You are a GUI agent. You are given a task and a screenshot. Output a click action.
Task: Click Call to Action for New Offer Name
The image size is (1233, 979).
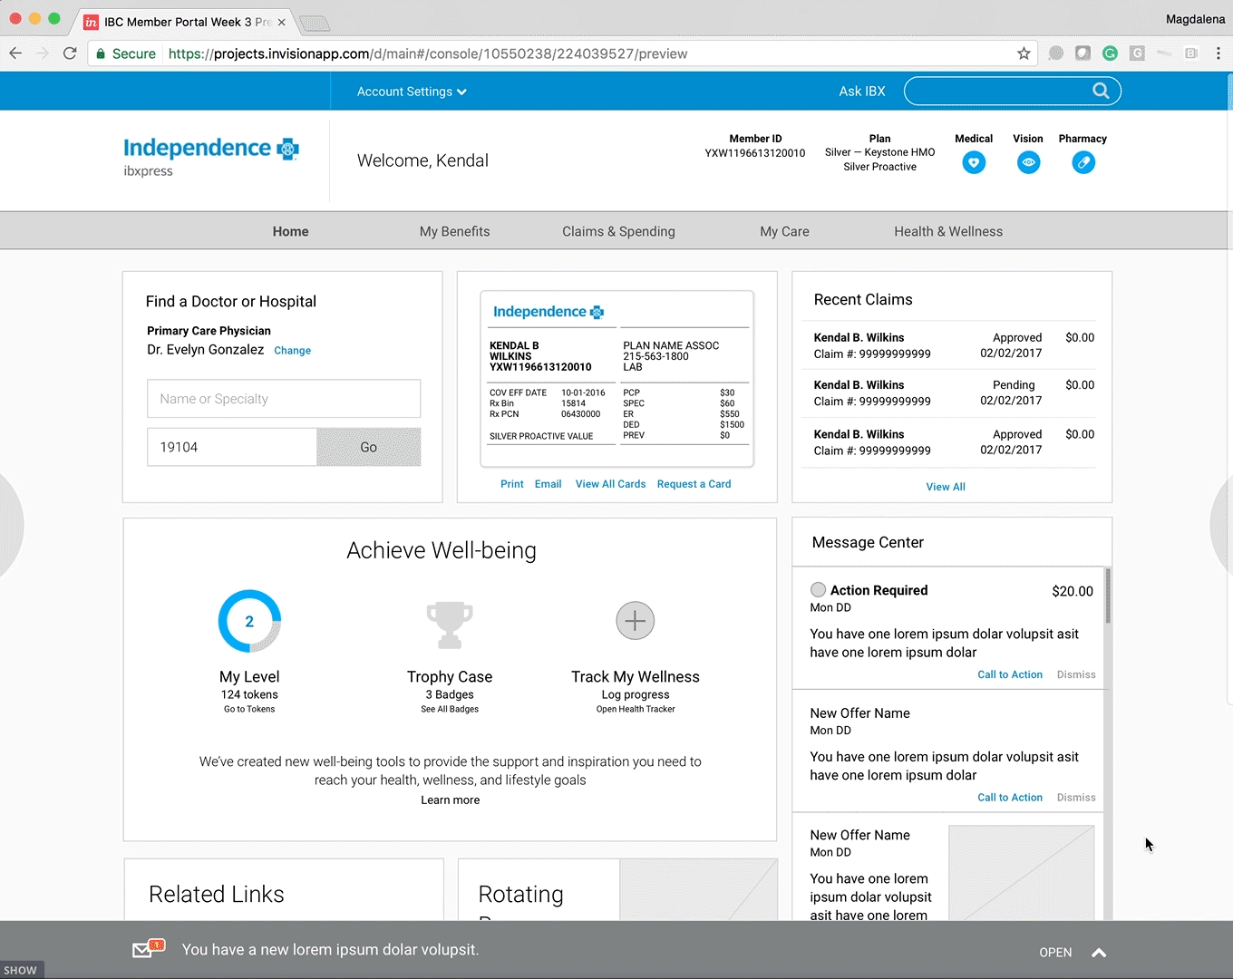tap(1010, 798)
